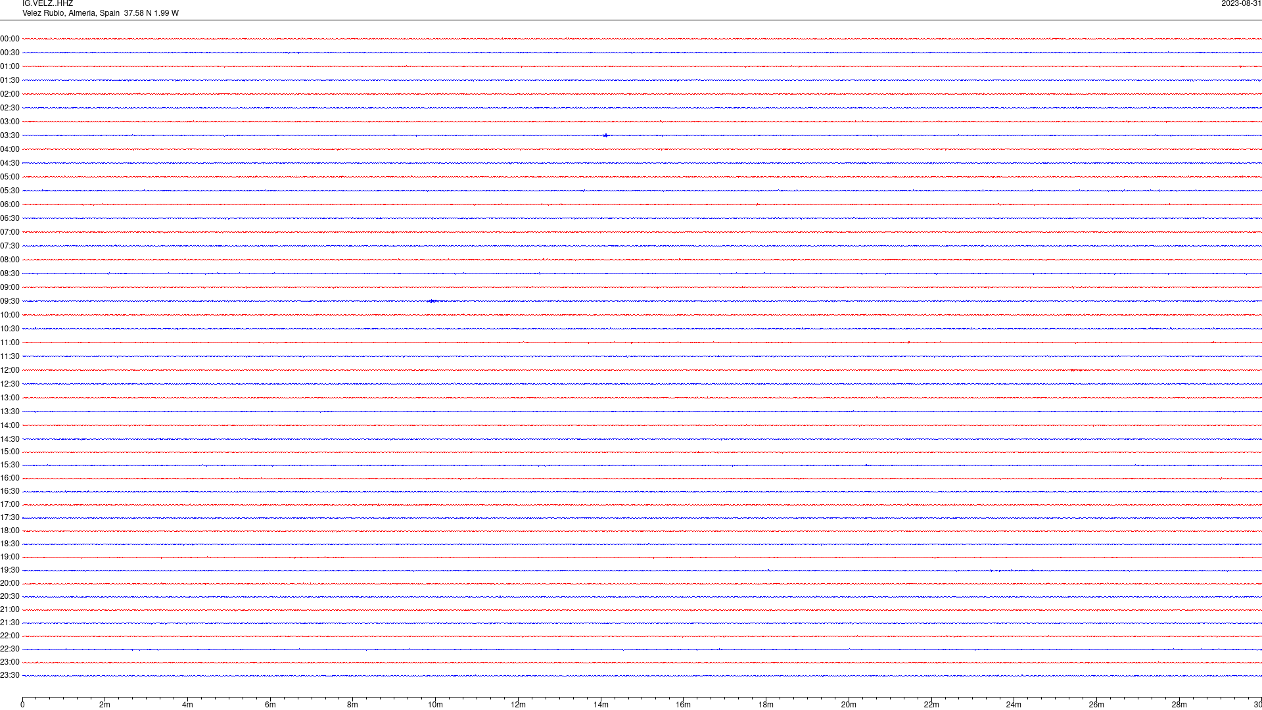Select the 23:30 time row label
This screenshot has width=1262, height=710.
(x=10, y=675)
